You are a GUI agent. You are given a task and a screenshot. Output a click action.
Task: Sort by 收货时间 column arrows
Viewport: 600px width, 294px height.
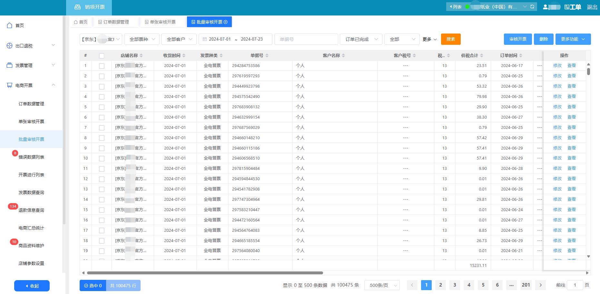click(x=184, y=55)
